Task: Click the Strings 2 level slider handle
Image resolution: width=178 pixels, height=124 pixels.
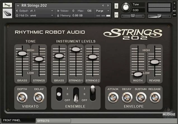Action: point(93,57)
